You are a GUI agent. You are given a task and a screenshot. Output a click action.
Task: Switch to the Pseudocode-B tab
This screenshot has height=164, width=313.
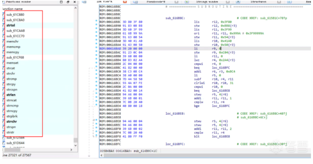coord(156,2)
